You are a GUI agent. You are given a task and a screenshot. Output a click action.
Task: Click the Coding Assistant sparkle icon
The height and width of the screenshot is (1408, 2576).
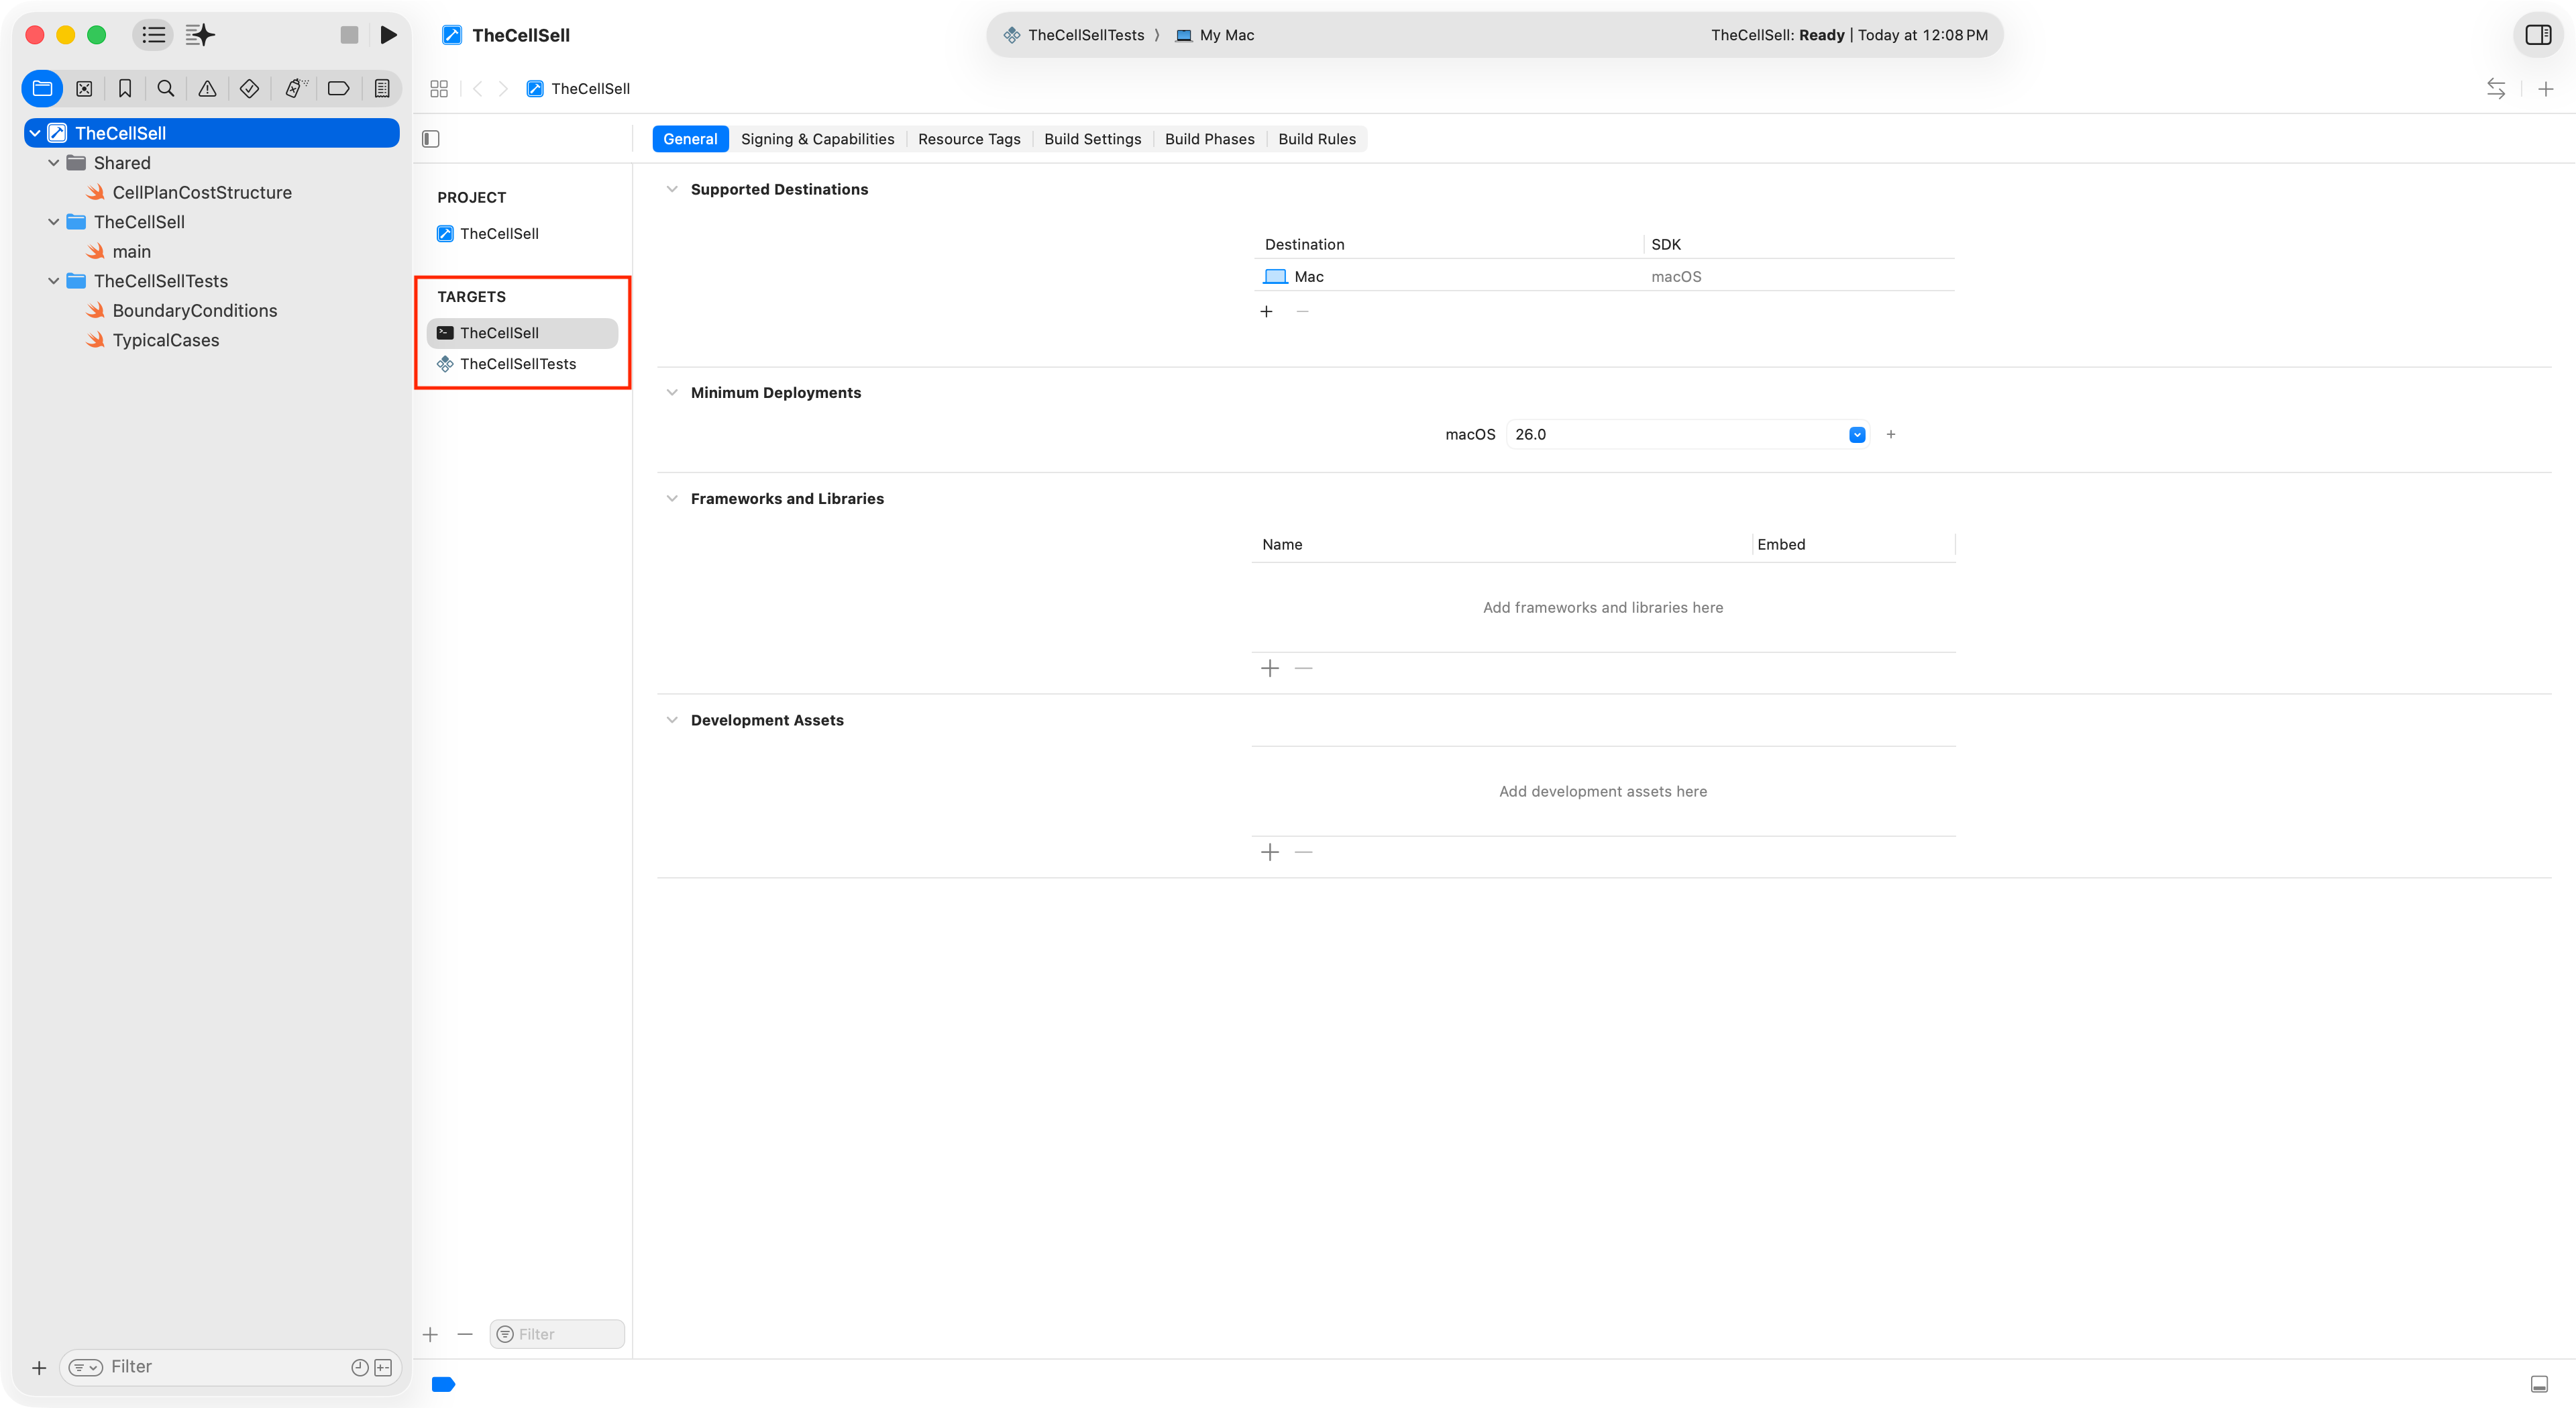(x=200, y=35)
